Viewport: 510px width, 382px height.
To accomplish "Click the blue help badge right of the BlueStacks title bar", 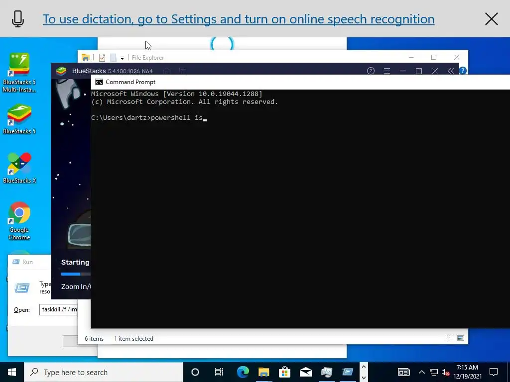I will tap(463, 71).
